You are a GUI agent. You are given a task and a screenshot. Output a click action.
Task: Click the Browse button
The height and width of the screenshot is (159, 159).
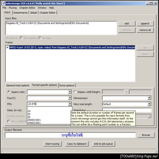click(x=146, y=135)
